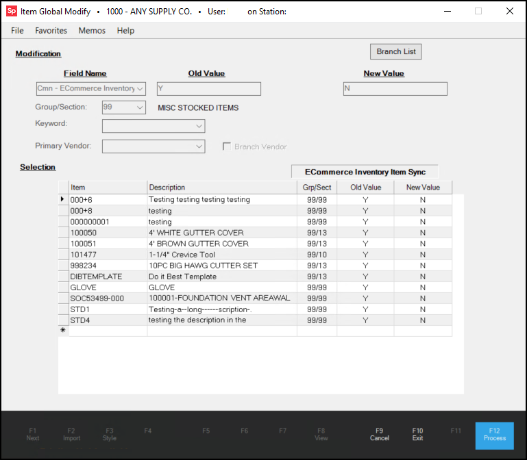Toggle the Branch Vendor checkbox
Screen dimensions: 527x460
pyautogui.click(x=227, y=146)
